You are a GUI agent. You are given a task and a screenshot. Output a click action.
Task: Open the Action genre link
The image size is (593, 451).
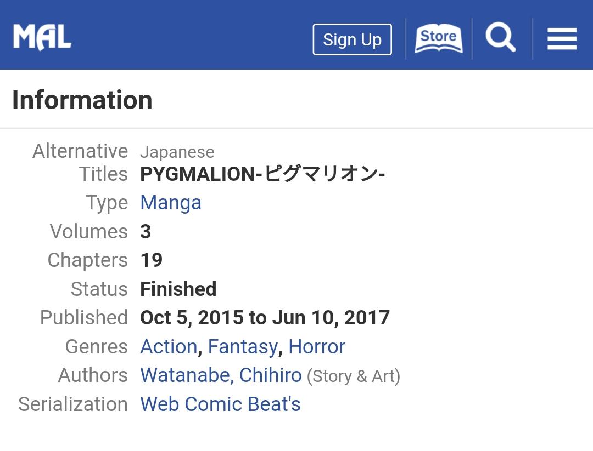coord(169,346)
